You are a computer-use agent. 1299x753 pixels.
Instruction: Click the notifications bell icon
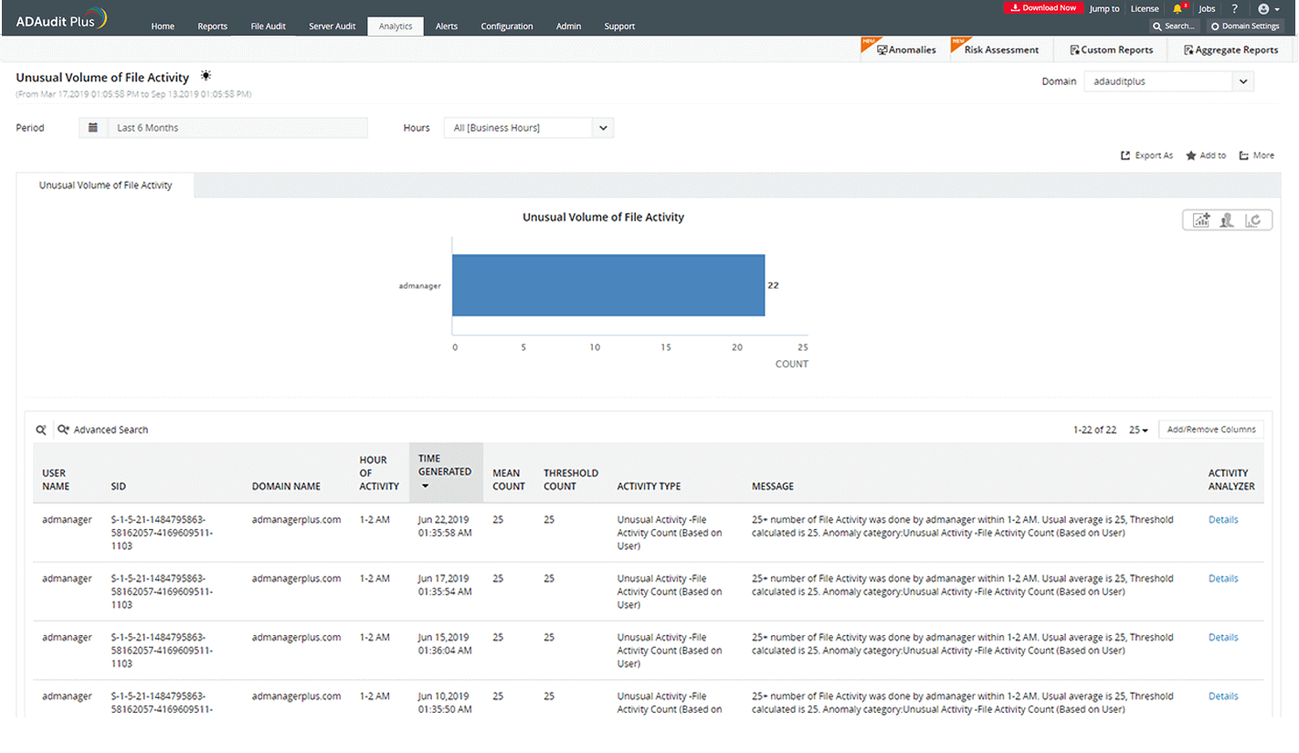click(1178, 9)
